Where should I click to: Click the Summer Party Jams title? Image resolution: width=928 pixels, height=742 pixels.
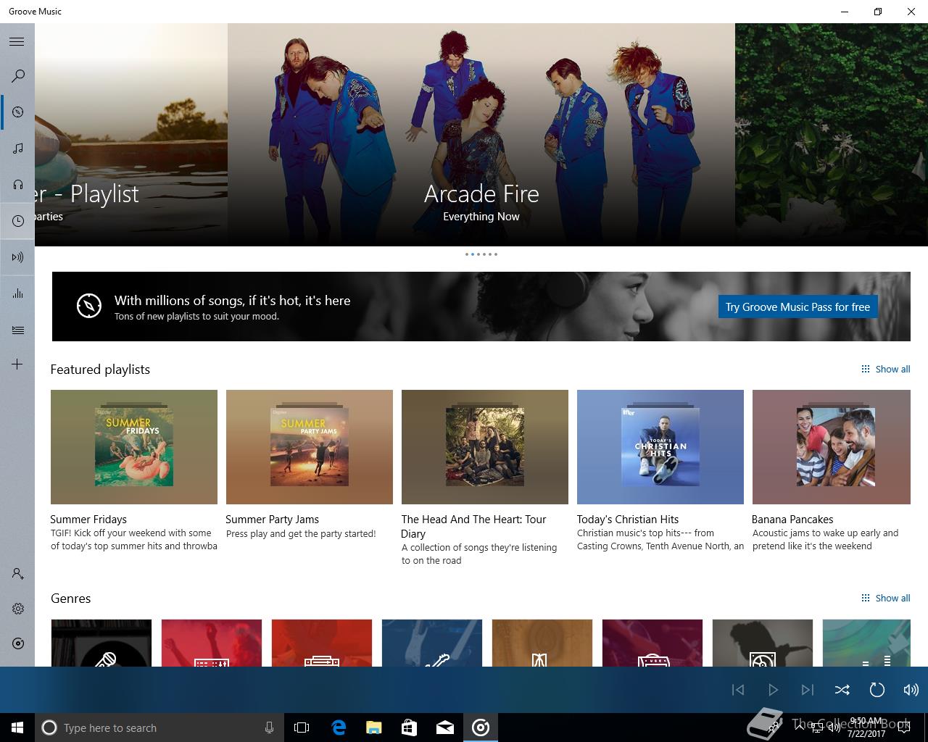[x=272, y=519]
